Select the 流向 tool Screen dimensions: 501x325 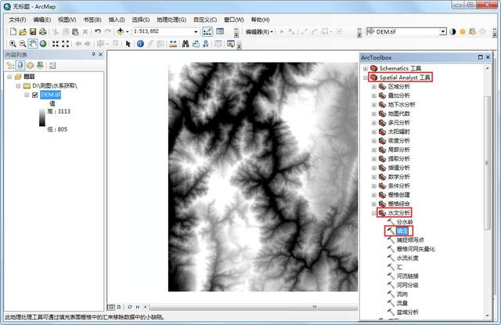pos(402,294)
